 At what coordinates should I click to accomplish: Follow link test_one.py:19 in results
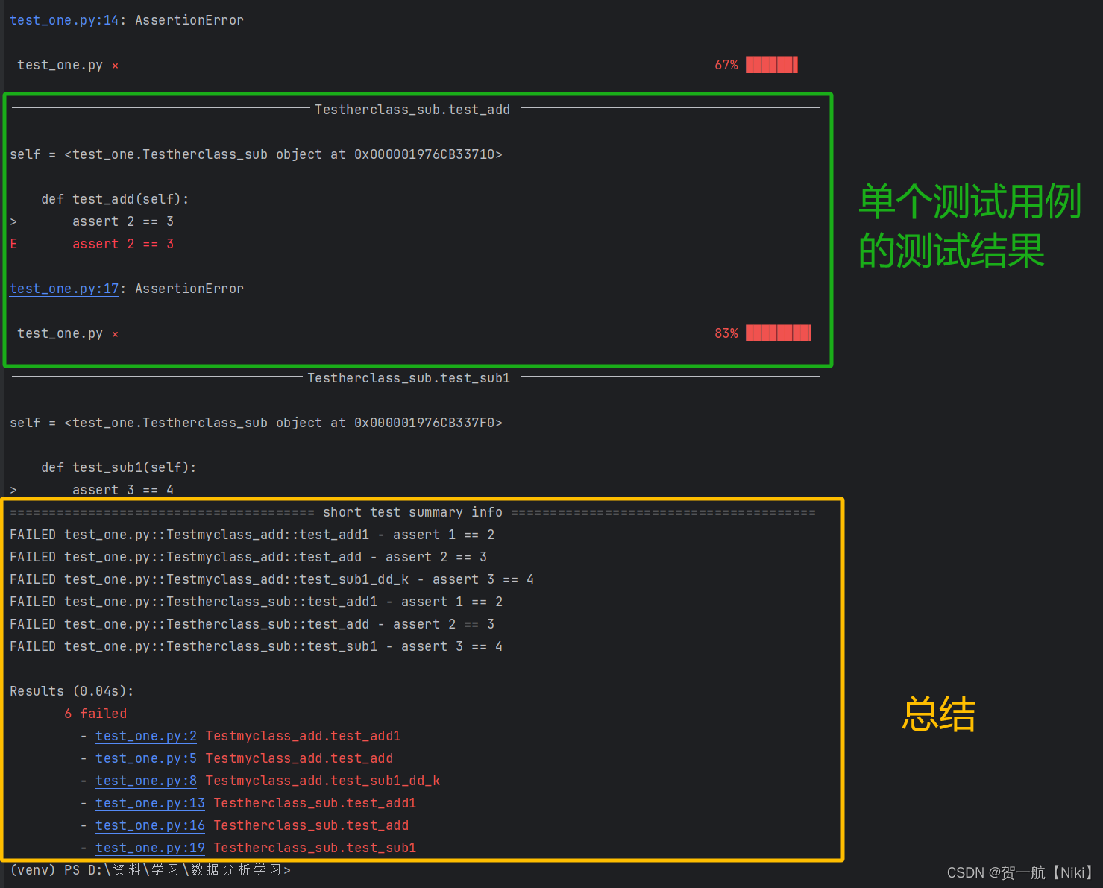click(150, 848)
